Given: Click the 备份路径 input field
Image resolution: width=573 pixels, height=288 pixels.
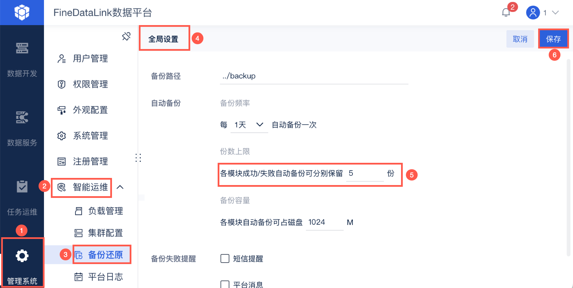Looking at the screenshot, I should pyautogui.click(x=314, y=76).
